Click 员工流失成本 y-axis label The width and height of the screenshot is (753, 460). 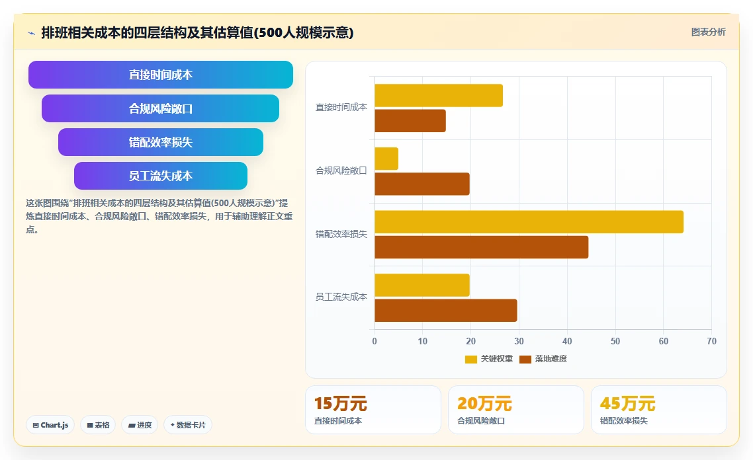(341, 297)
